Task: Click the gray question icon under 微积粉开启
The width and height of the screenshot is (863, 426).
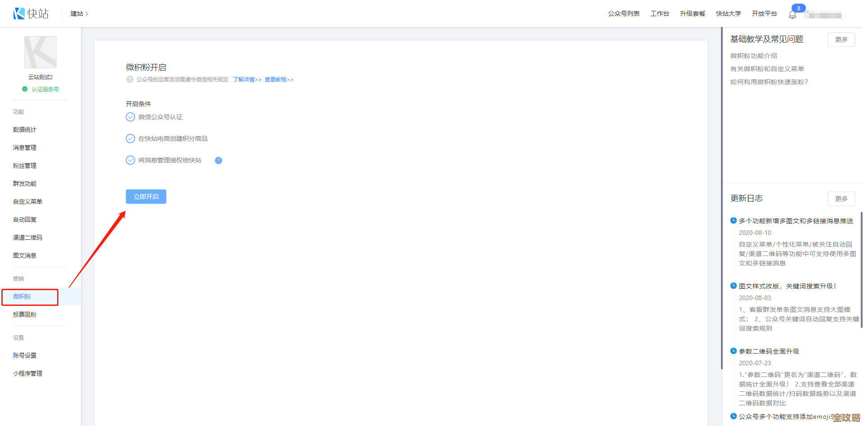Action: coord(130,80)
